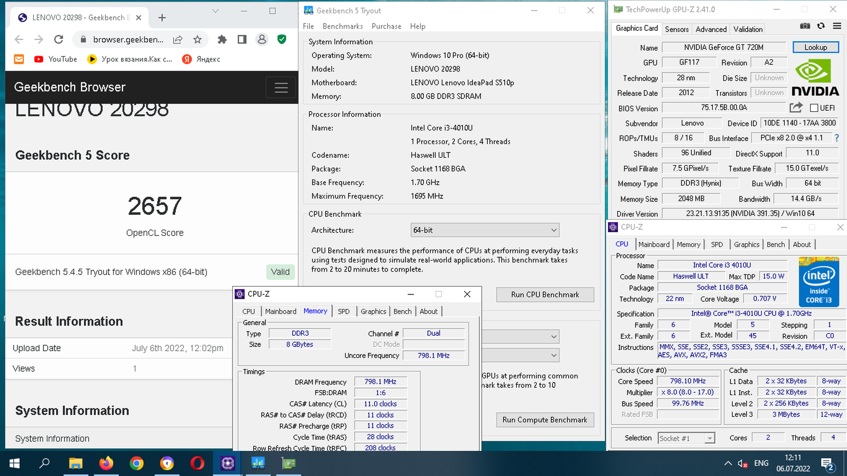Click Run Compute Benchmark button
847x476 pixels.
point(545,420)
